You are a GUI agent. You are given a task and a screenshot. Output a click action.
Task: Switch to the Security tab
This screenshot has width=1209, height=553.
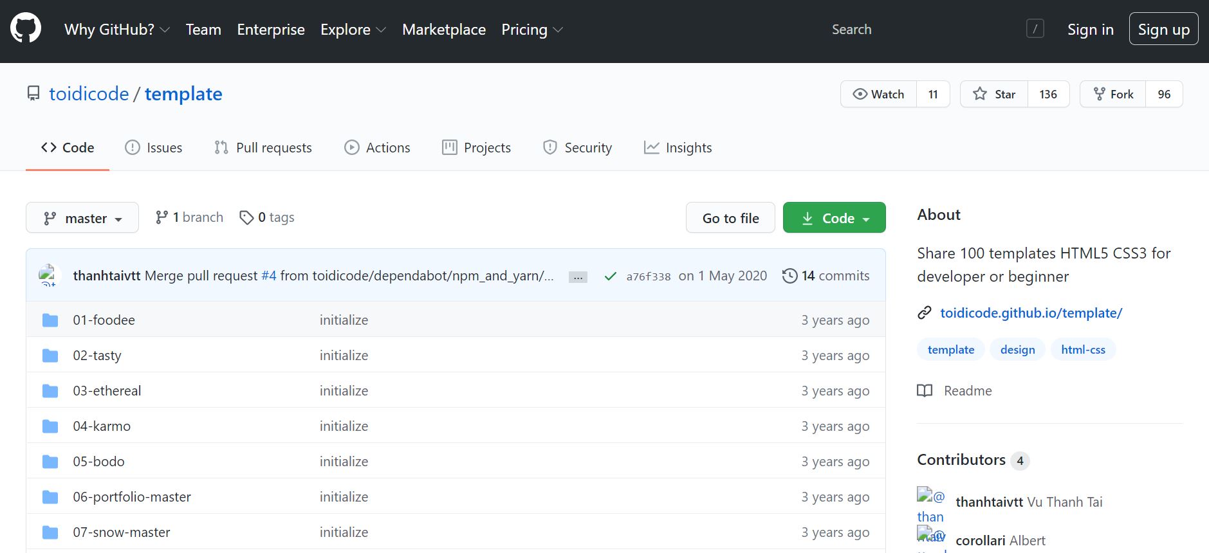(x=577, y=148)
